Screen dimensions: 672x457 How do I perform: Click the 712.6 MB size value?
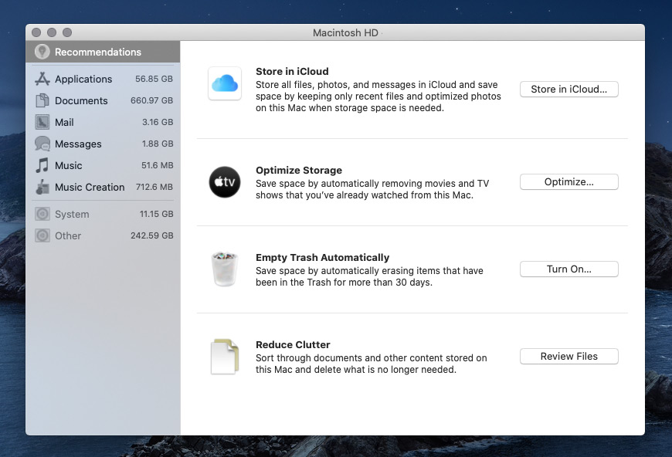pyautogui.click(x=154, y=187)
